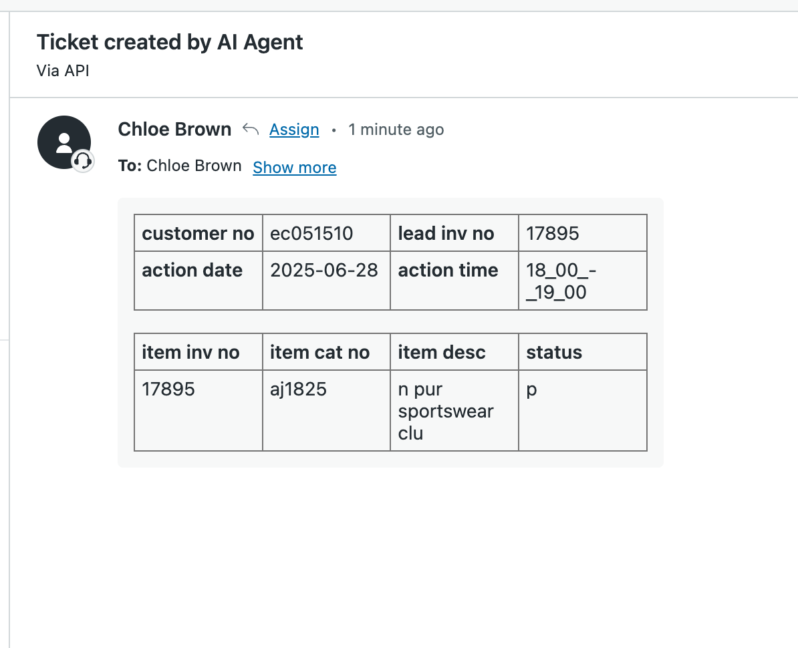Click the '1 minute ago' timestamp
The height and width of the screenshot is (648, 798).
pos(396,130)
